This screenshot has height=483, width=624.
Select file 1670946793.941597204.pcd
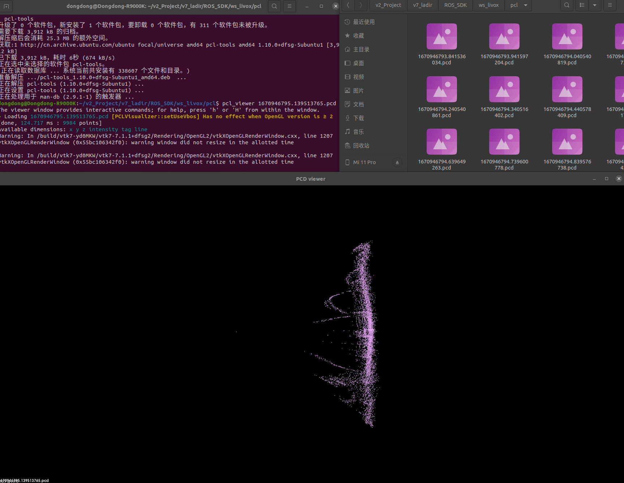504,44
